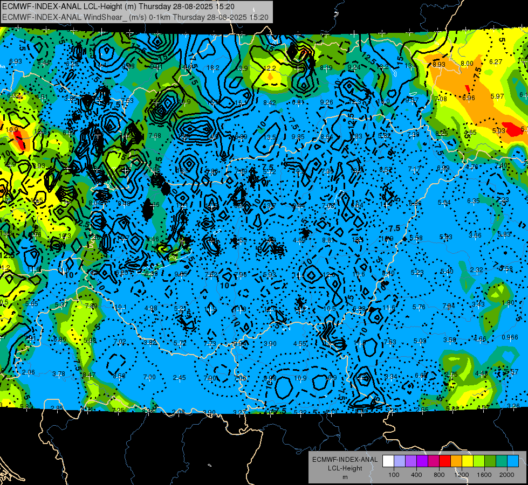Click the legend tick label 2000

507,475
